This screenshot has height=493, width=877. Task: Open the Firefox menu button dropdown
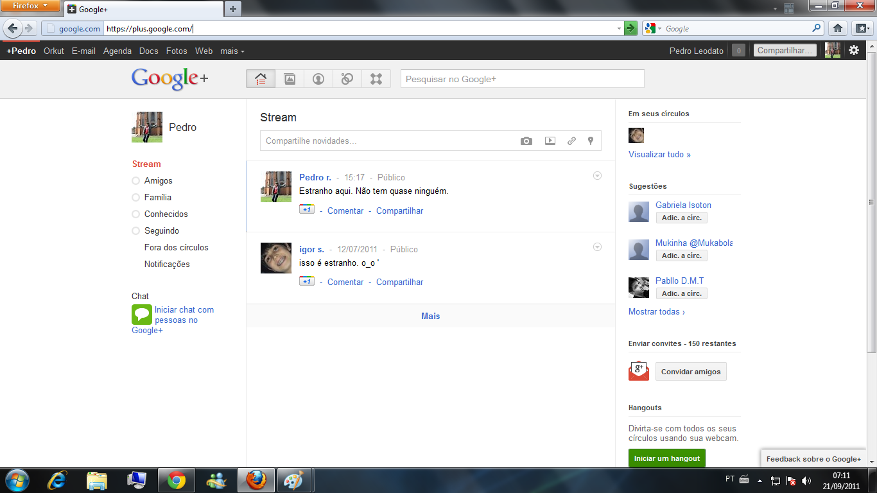pos(30,6)
